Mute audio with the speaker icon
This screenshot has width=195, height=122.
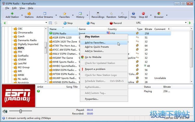pos(5,111)
